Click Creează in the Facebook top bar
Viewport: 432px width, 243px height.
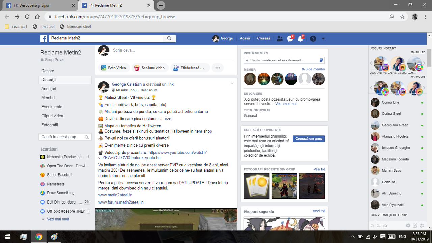264,38
